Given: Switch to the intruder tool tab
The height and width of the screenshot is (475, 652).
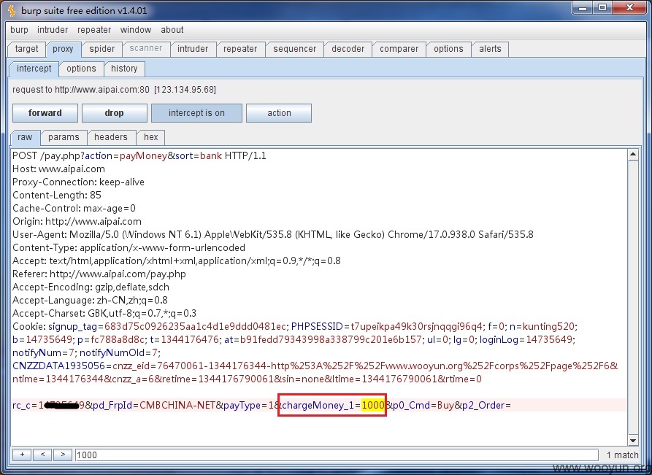Looking at the screenshot, I should click(193, 49).
